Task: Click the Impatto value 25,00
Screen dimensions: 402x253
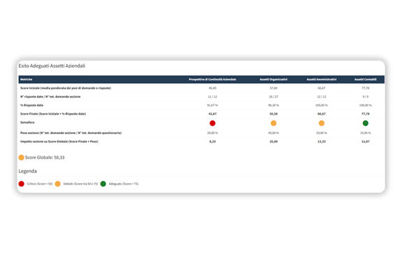Action: click(x=274, y=141)
